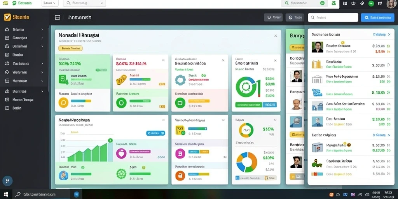This screenshot has width=398, height=199.
Task: Click the green marker dot atop the bar chart
Action: [110, 140]
